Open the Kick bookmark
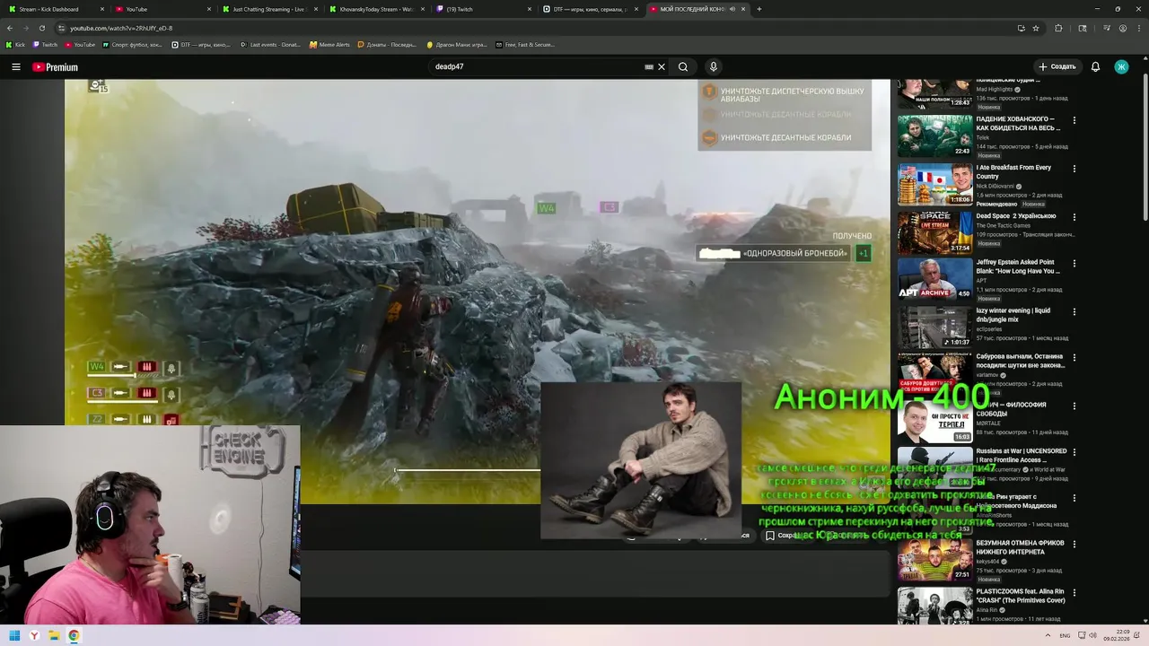Image resolution: width=1149 pixels, height=646 pixels. [15, 44]
